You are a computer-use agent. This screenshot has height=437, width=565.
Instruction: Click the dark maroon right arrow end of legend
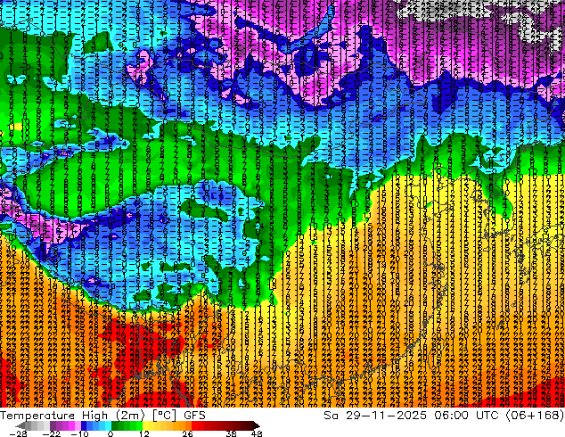click(256, 425)
